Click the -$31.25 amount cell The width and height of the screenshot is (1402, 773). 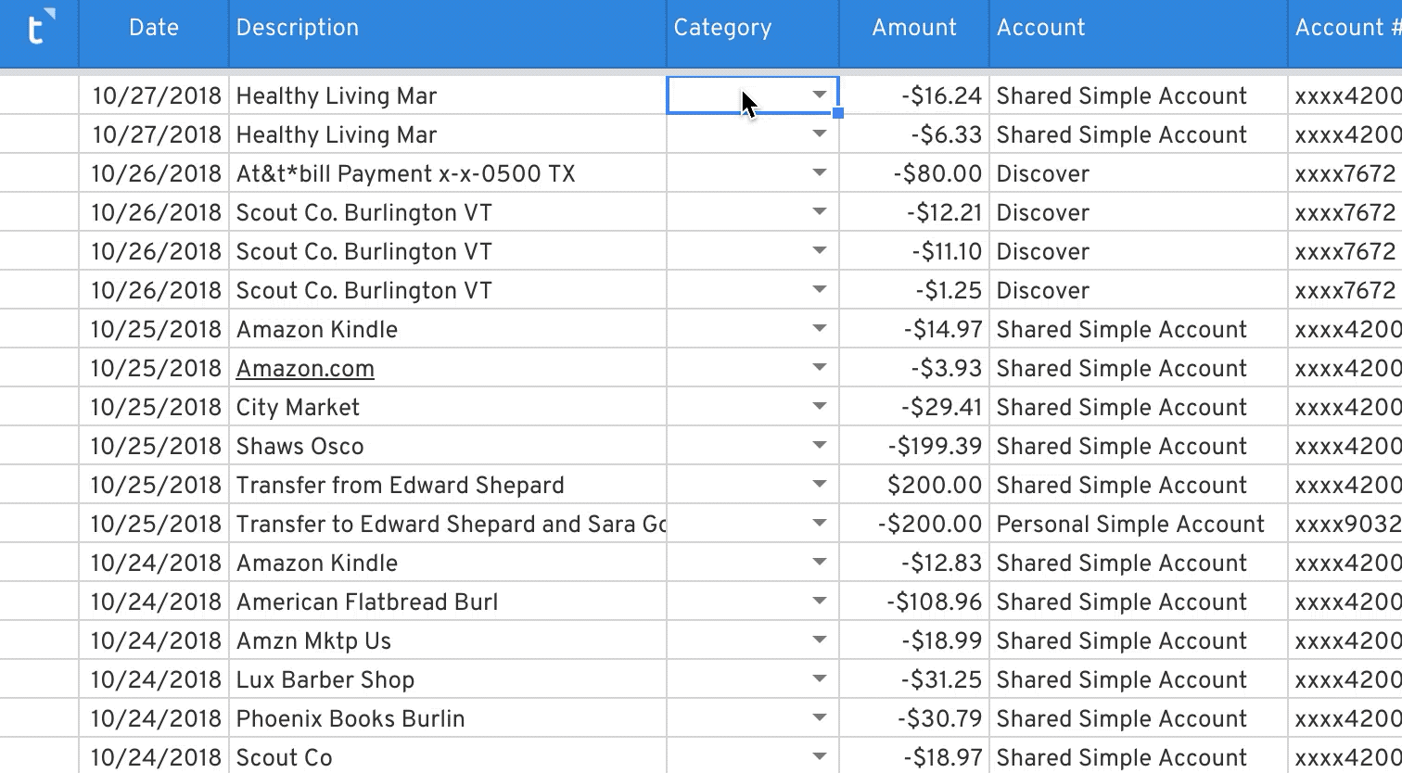tap(914, 679)
